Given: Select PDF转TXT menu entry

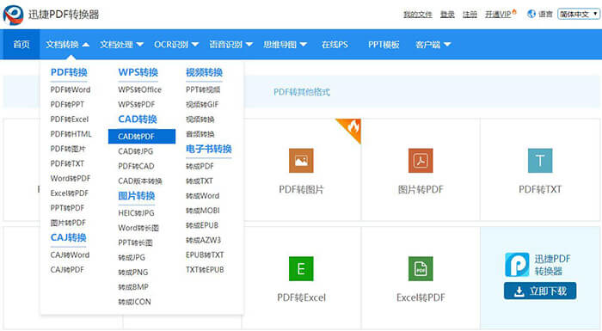Looking at the screenshot, I should coord(67,163).
